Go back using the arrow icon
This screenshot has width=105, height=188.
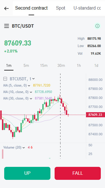tap(6, 8)
